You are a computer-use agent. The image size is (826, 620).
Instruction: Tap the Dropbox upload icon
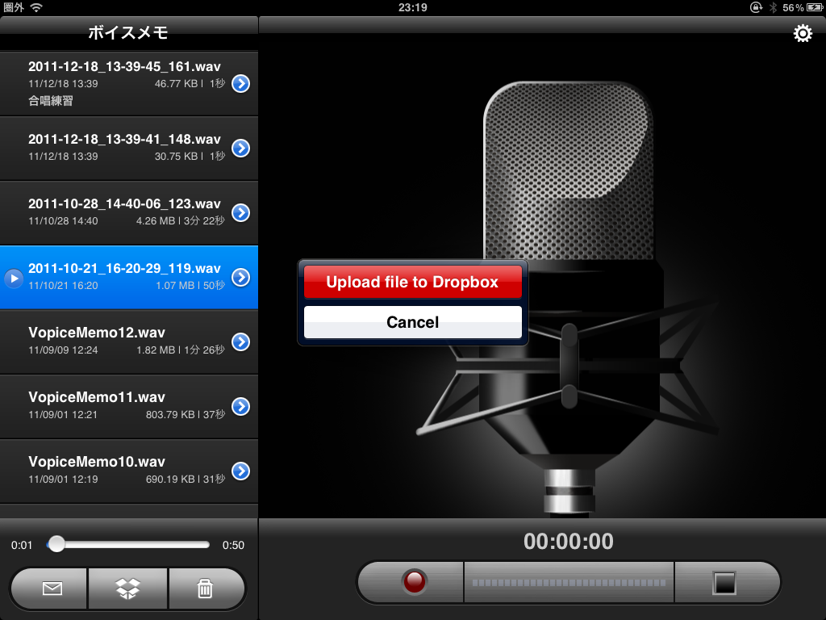(127, 588)
